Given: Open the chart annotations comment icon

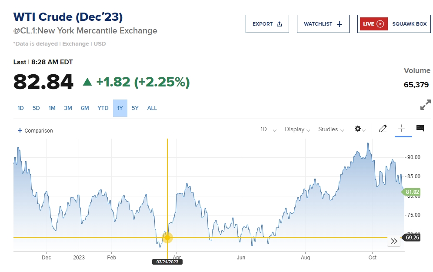Looking at the screenshot, I should (420, 128).
